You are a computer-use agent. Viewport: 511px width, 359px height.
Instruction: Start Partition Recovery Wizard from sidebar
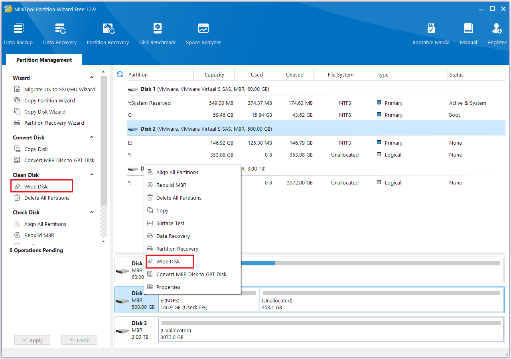(x=49, y=123)
